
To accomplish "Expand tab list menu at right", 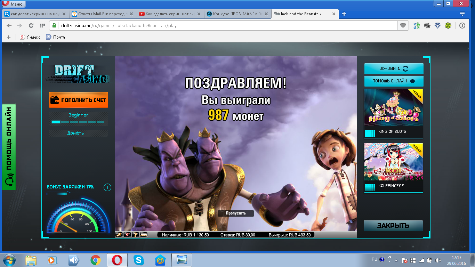I will [x=462, y=14].
